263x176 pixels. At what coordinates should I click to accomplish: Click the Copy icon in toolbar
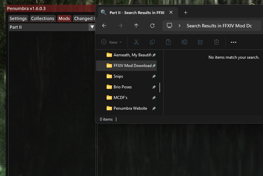tap(152, 42)
